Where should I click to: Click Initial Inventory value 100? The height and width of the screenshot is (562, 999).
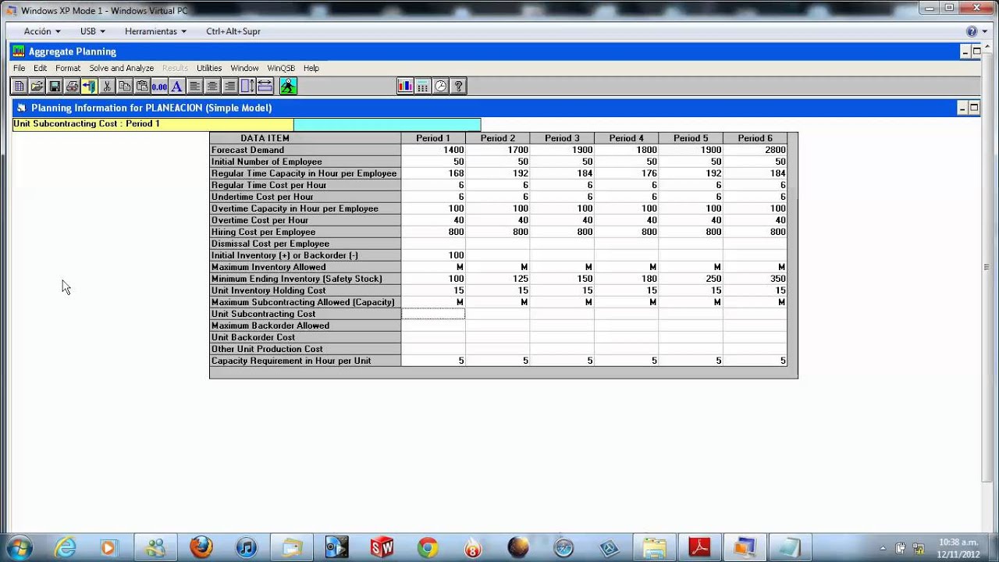coord(433,255)
